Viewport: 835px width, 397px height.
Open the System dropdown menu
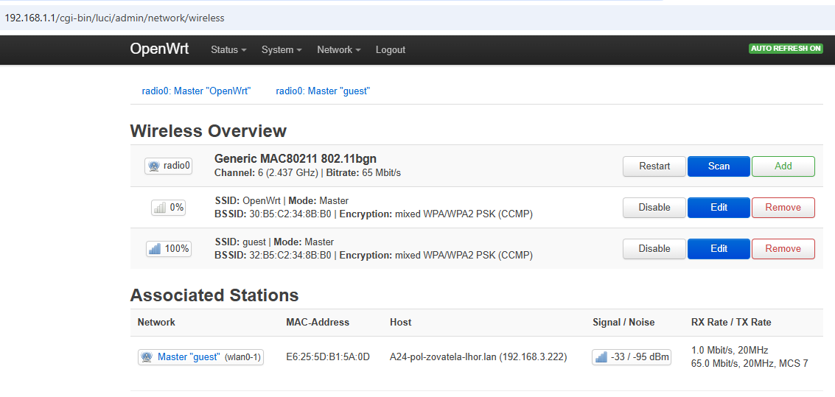282,49
